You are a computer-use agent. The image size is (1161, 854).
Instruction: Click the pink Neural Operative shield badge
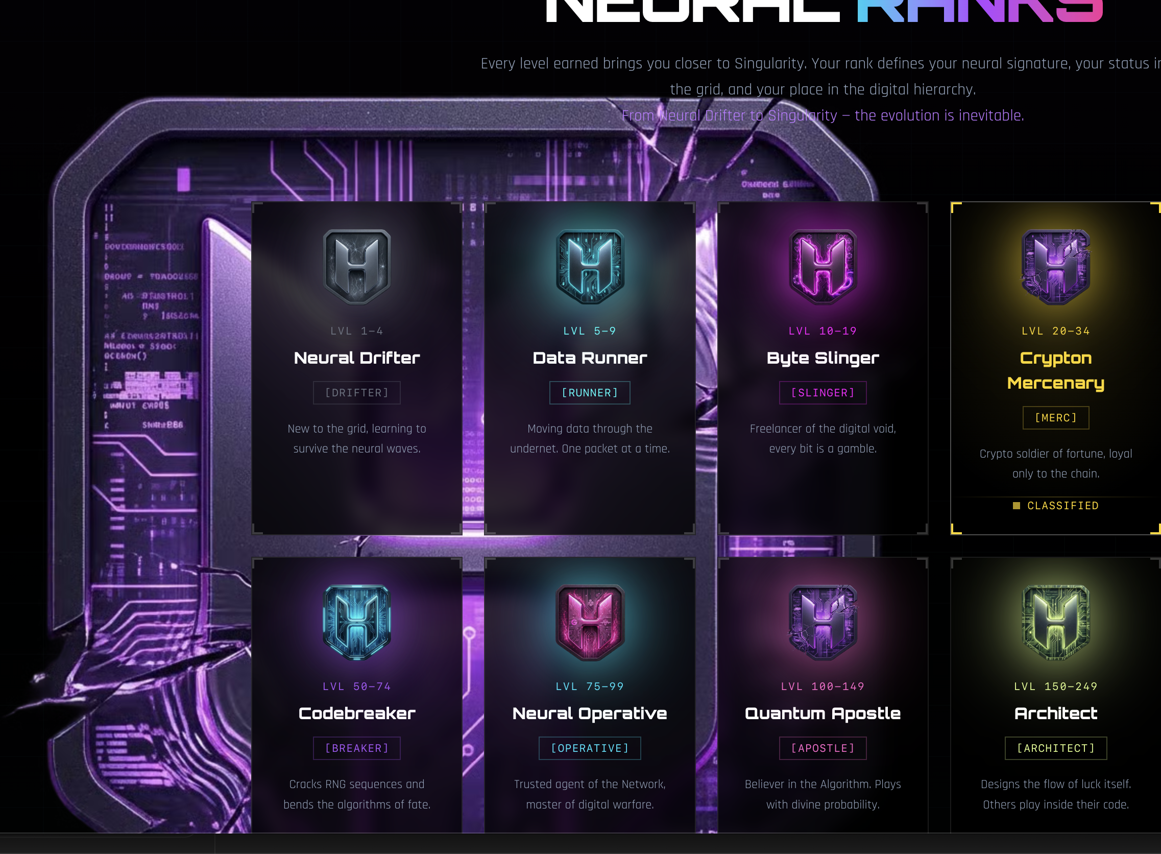[590, 622]
